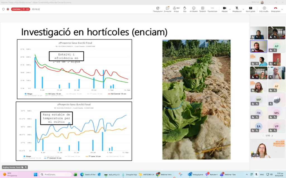The image size is (286, 178).
Task: Change layout with Προβολή button
Action: coord(202,9)
